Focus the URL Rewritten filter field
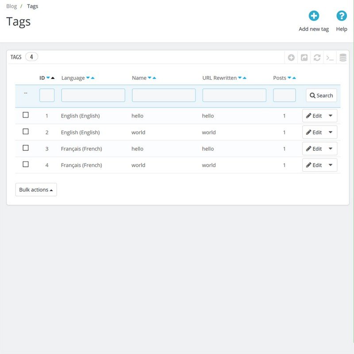The height and width of the screenshot is (354, 354). click(235, 95)
